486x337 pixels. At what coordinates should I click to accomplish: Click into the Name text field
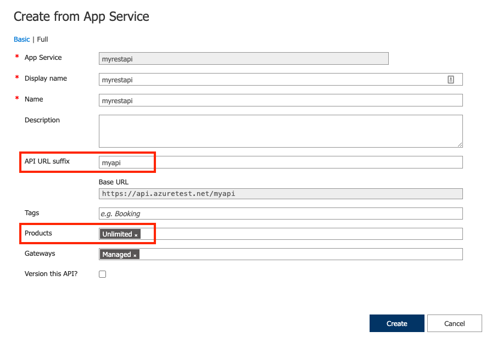281,100
